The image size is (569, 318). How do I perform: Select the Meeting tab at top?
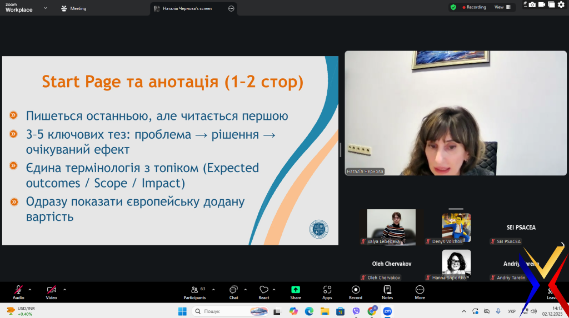click(74, 8)
